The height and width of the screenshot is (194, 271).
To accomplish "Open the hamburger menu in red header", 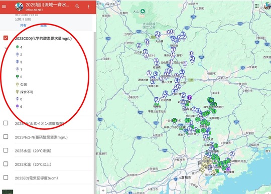I will point(4,7).
